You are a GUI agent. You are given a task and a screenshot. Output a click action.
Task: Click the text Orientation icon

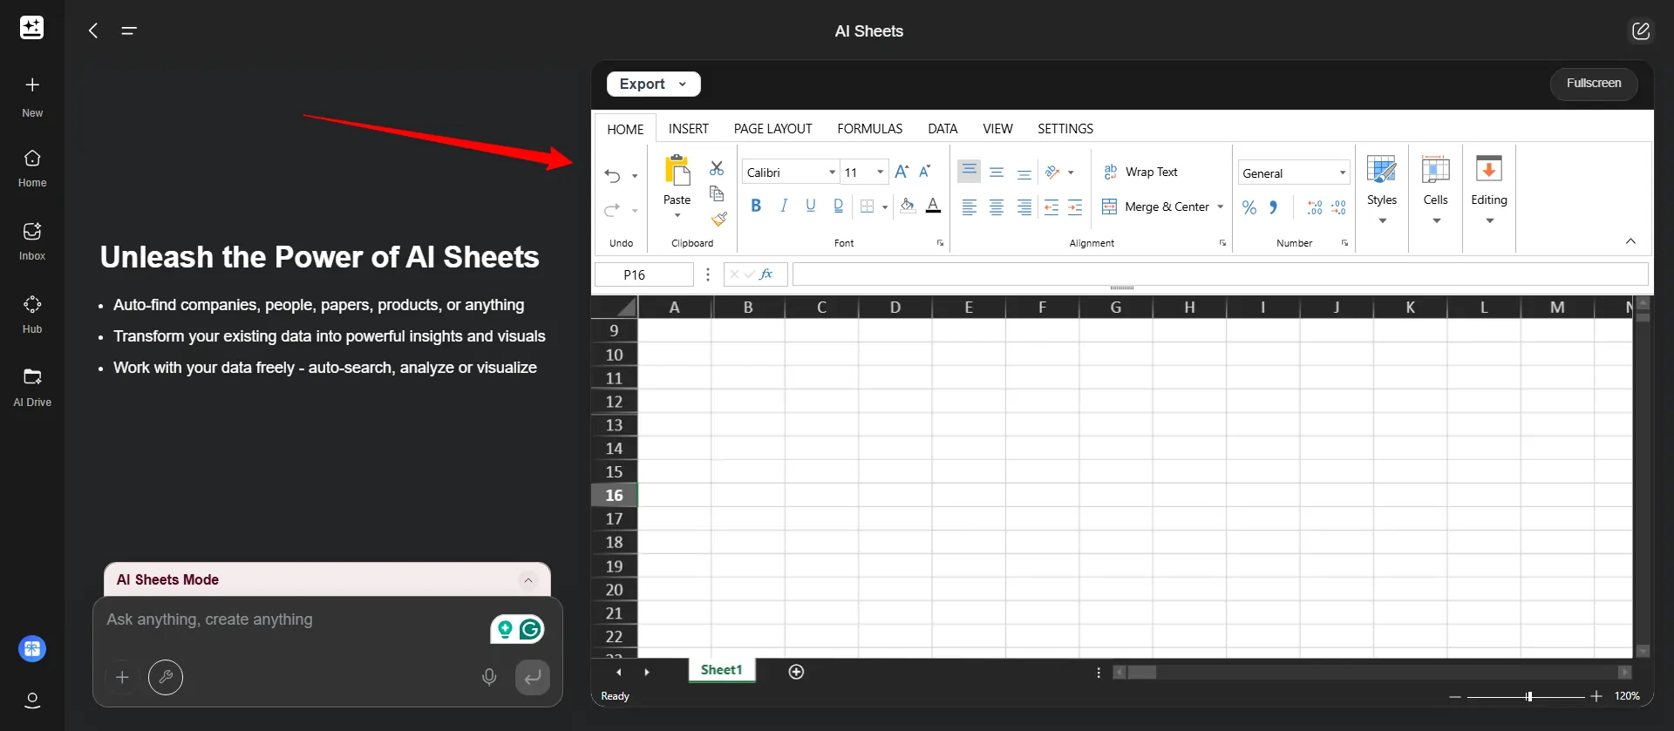point(1052,173)
